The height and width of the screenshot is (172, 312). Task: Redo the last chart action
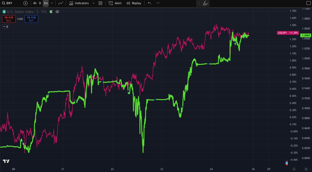[x=158, y=3]
